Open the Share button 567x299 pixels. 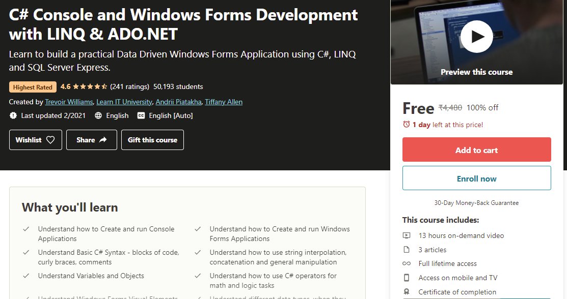pyautogui.click(x=92, y=140)
